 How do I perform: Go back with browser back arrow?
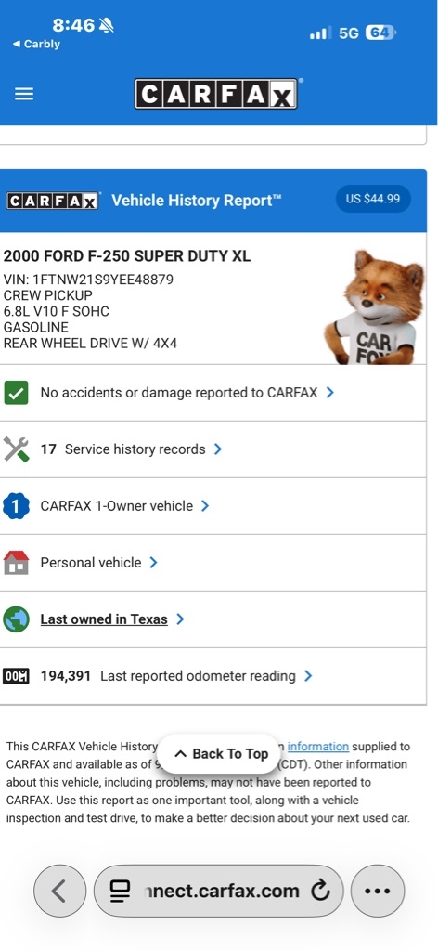tap(59, 891)
